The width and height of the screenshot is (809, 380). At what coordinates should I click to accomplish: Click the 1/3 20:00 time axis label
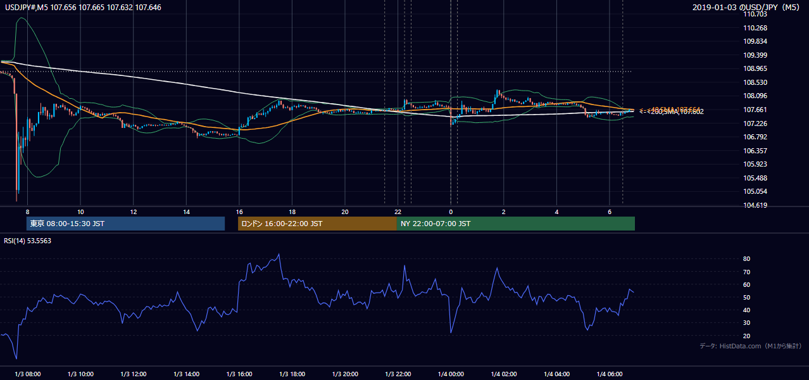tap(345, 374)
